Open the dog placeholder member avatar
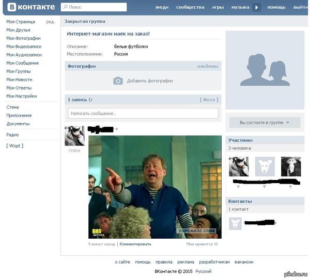Screen dimensions: 310x280 click(x=265, y=167)
